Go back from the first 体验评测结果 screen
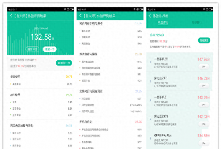 pos(11,16)
